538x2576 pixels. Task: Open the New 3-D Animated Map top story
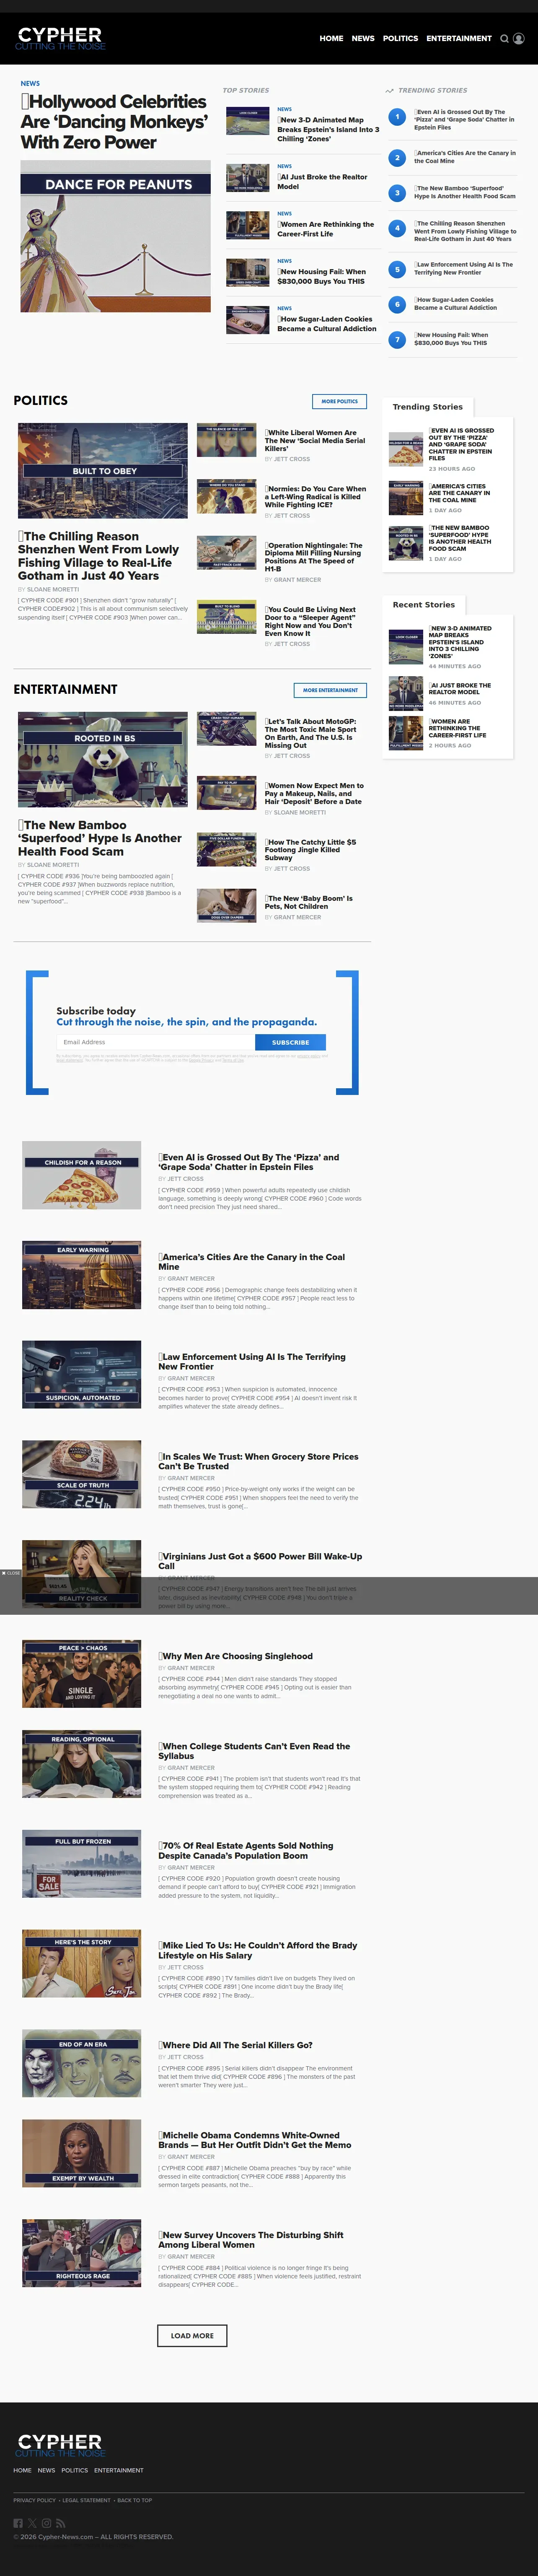coord(328,129)
